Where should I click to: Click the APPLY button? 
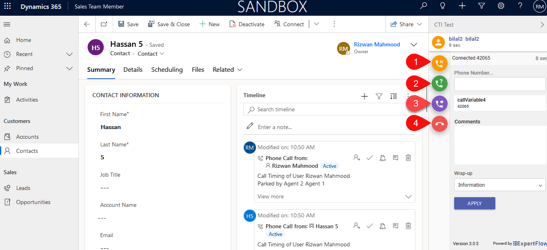tap(474, 204)
